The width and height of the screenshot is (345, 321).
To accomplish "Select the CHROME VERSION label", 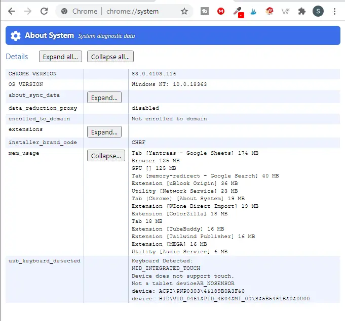I will point(32,74).
